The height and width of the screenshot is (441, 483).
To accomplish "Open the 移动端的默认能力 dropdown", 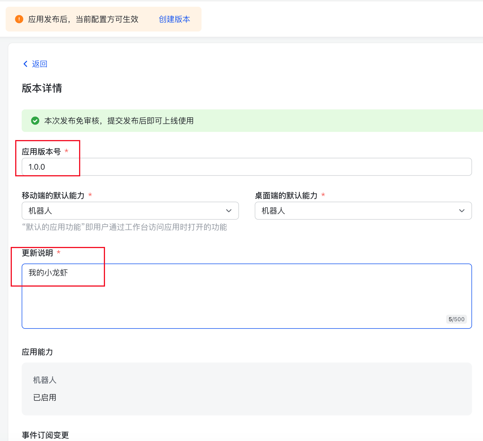I will pos(130,211).
